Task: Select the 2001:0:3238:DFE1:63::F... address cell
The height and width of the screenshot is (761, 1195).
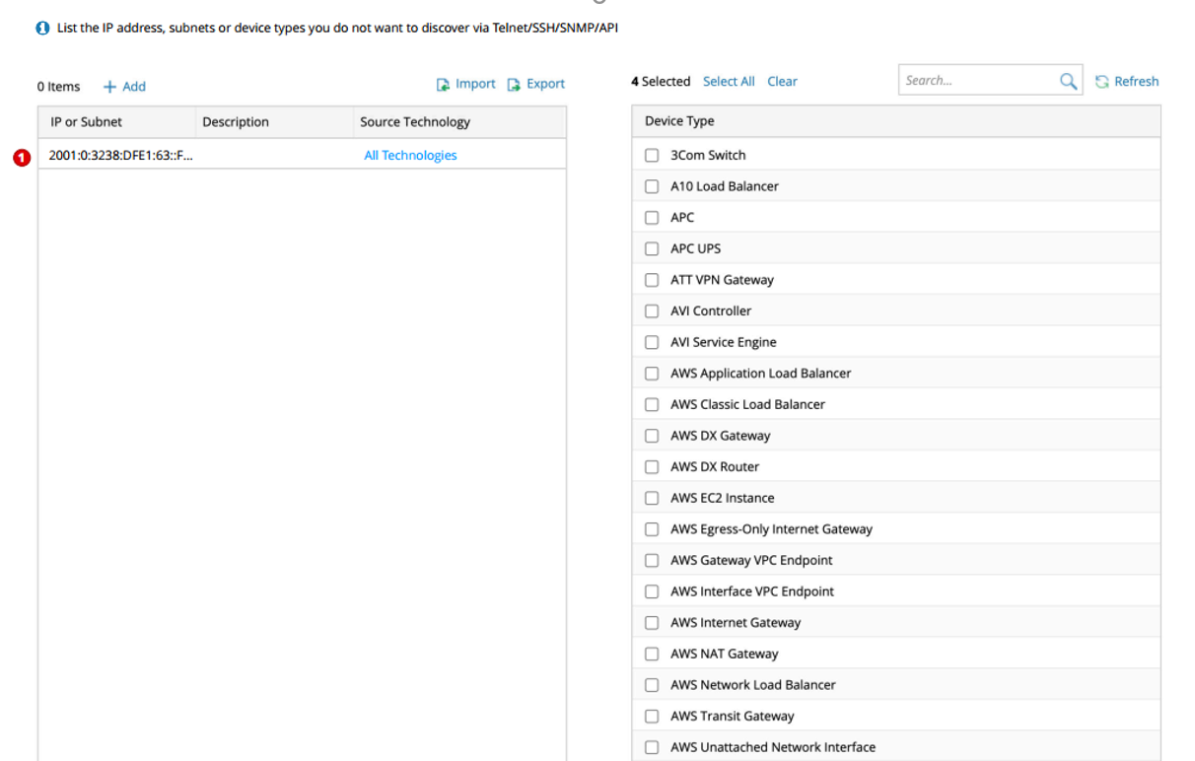Action: click(x=121, y=155)
